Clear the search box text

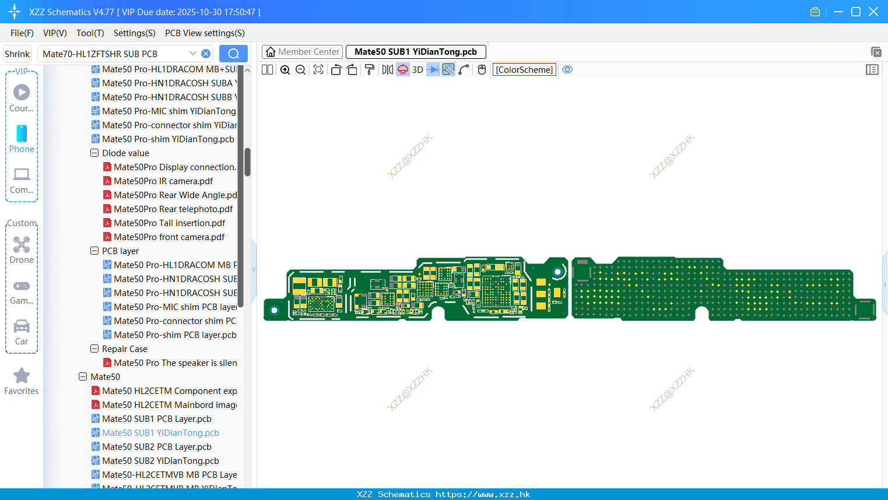pos(206,54)
